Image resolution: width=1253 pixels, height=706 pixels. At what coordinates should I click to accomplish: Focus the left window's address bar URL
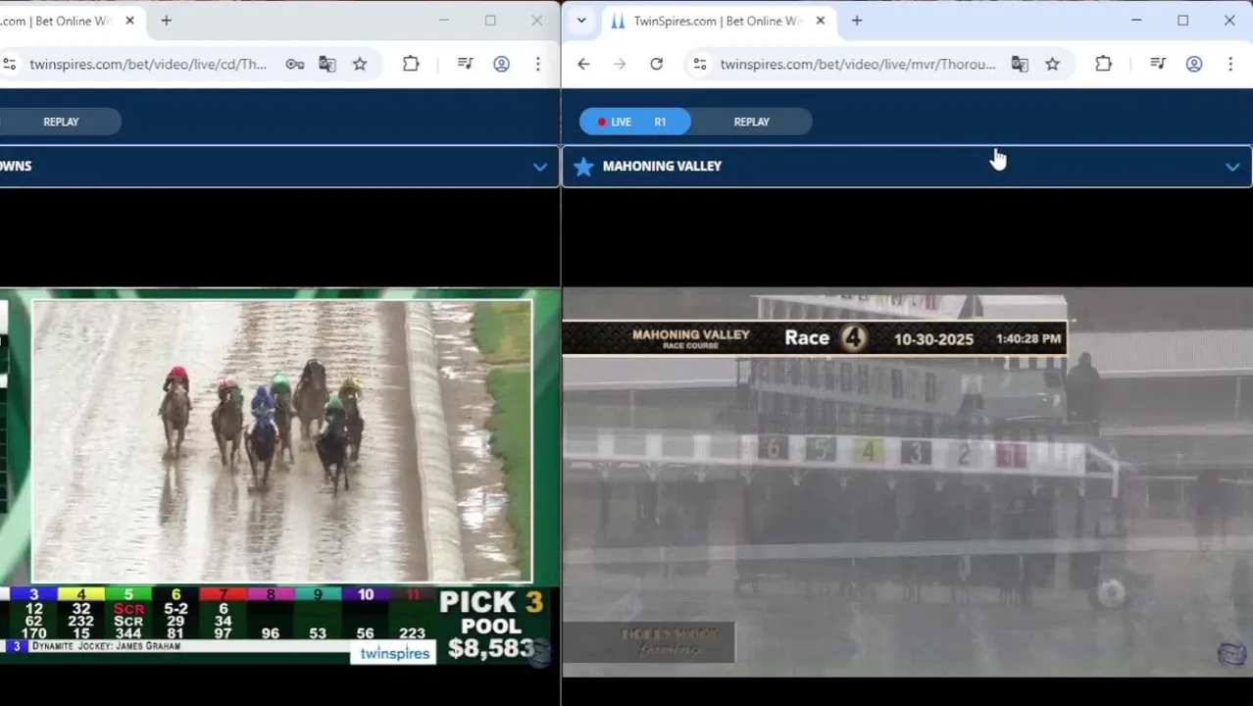[148, 64]
